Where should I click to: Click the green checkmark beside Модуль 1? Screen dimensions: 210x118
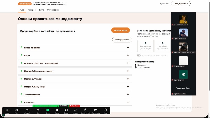(x=22, y=63)
